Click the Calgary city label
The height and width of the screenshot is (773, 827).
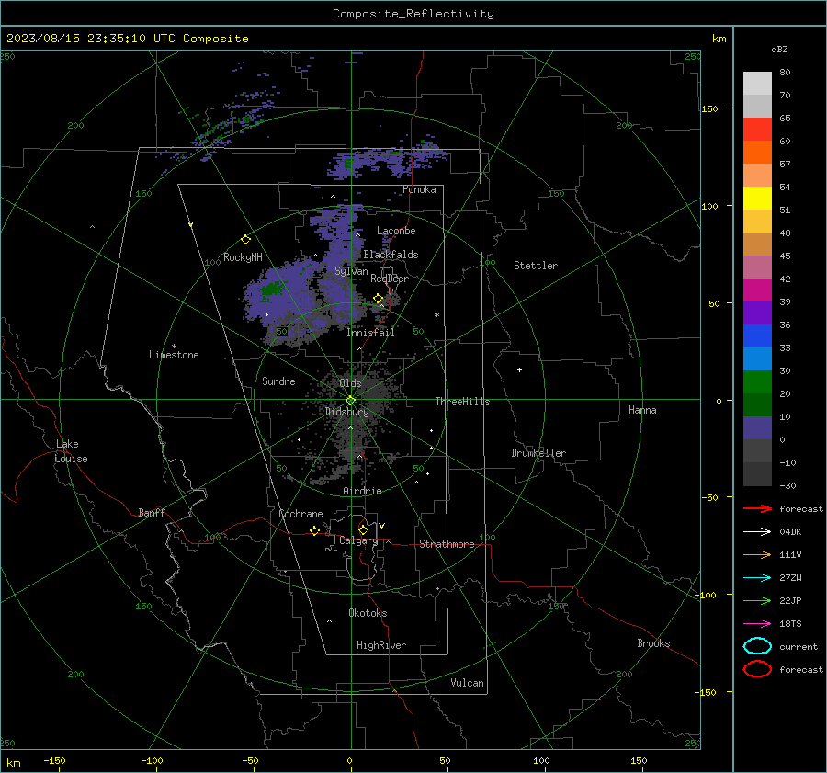[x=358, y=540]
